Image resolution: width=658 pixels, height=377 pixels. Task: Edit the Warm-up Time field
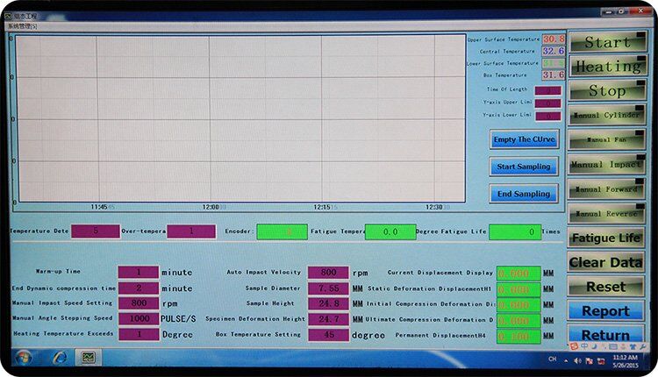139,272
